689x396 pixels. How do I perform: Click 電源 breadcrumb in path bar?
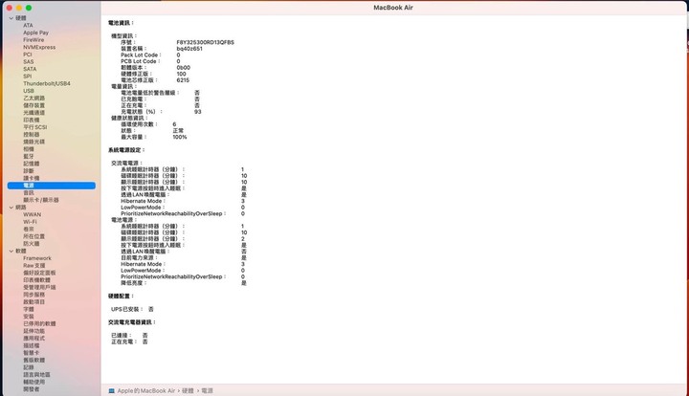click(x=208, y=390)
